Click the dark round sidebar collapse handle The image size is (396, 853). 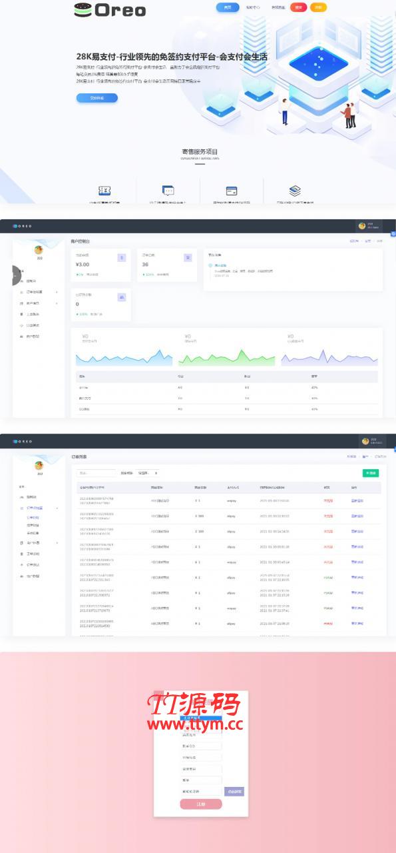pyautogui.click(x=15, y=275)
